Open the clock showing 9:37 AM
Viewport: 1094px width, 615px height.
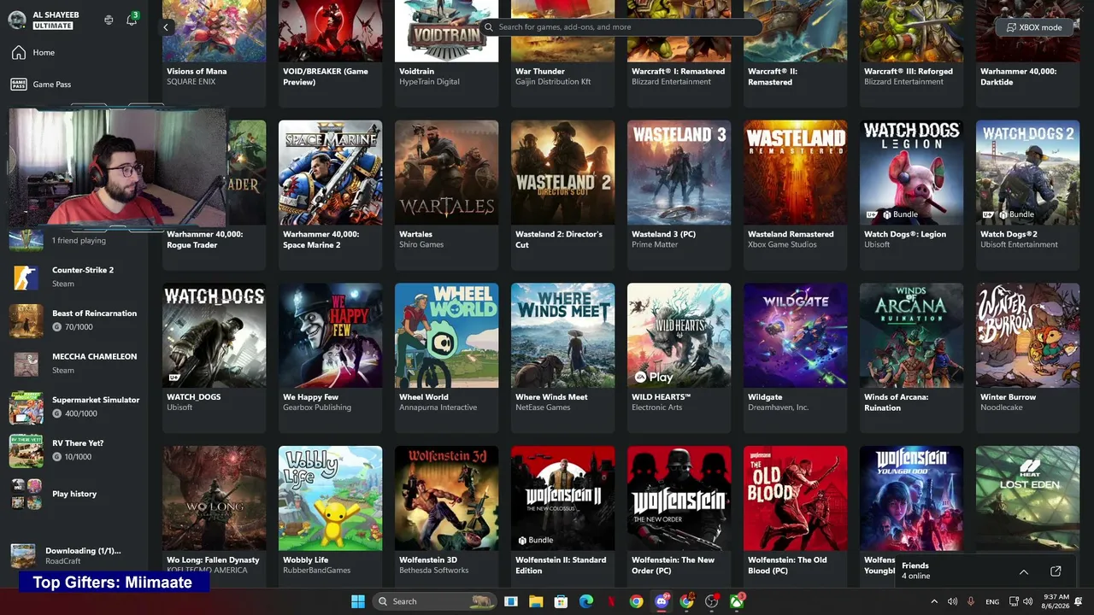click(x=1056, y=602)
